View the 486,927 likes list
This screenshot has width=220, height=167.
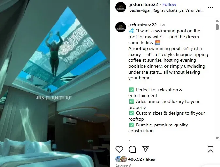click(142, 159)
